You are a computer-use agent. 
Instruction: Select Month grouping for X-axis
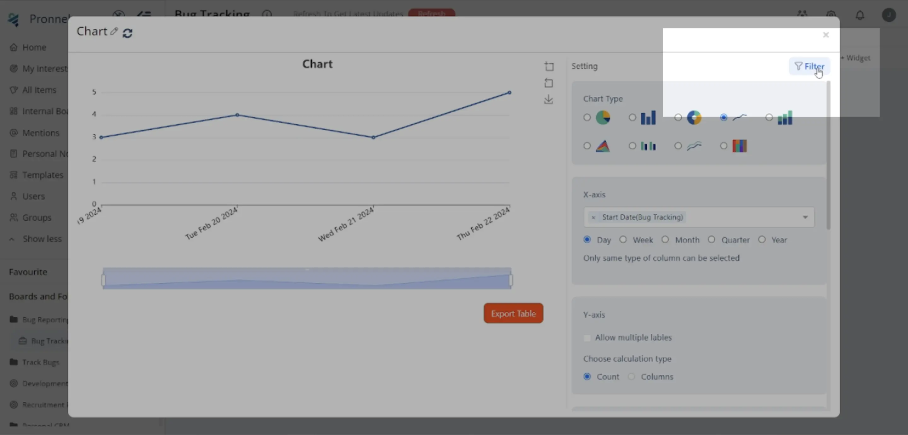pos(665,240)
